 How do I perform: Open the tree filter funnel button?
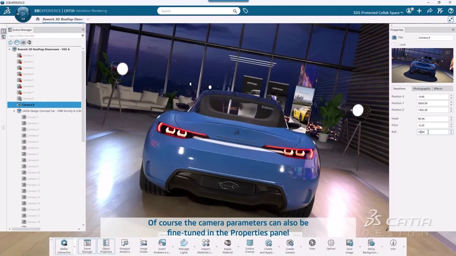[83, 36]
